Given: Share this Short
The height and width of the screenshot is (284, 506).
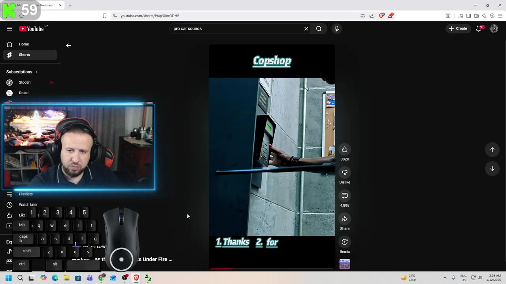Looking at the screenshot, I should pos(345,219).
